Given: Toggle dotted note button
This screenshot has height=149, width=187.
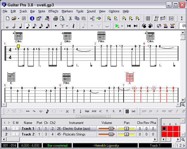Looking at the screenshot, I should point(56,26).
